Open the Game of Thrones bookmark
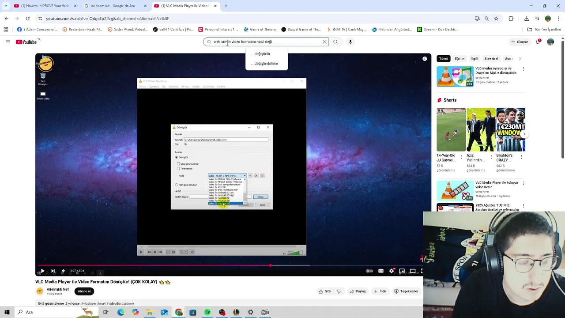 pyautogui.click(x=260, y=30)
